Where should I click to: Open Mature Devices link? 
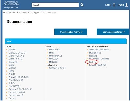[x=95, y=53]
